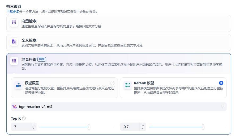Click the 推荐 badge next to 混合检索
236x138 pixels.
[x=42, y=59]
